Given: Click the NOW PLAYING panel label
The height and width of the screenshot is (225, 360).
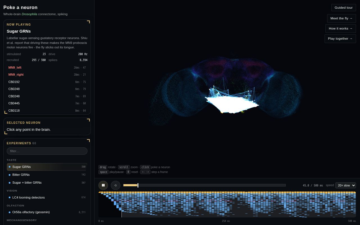Looking at the screenshot, I should [x=19, y=24].
